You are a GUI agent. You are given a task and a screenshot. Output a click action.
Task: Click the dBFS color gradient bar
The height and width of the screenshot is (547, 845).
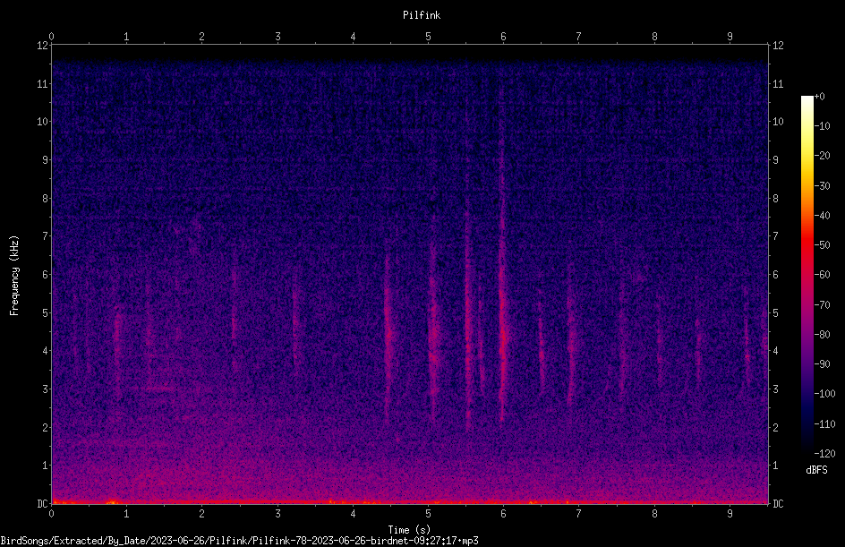click(807, 275)
